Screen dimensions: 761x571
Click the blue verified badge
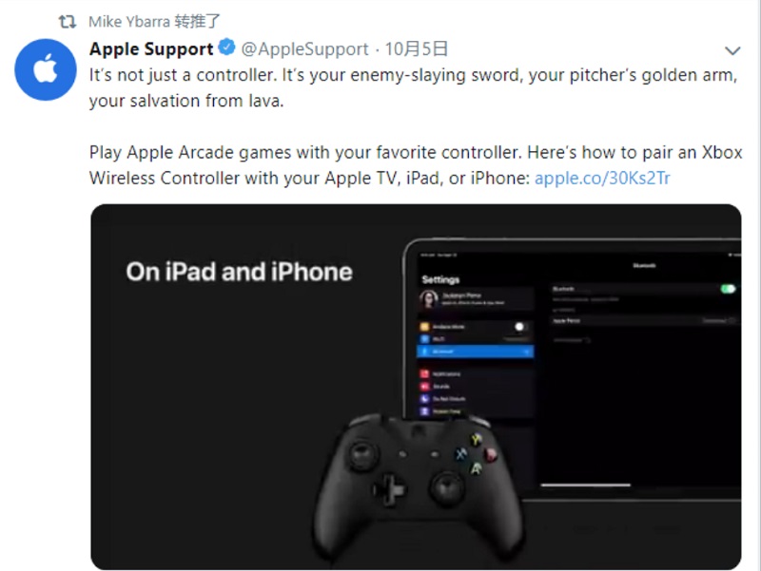pyautogui.click(x=226, y=48)
